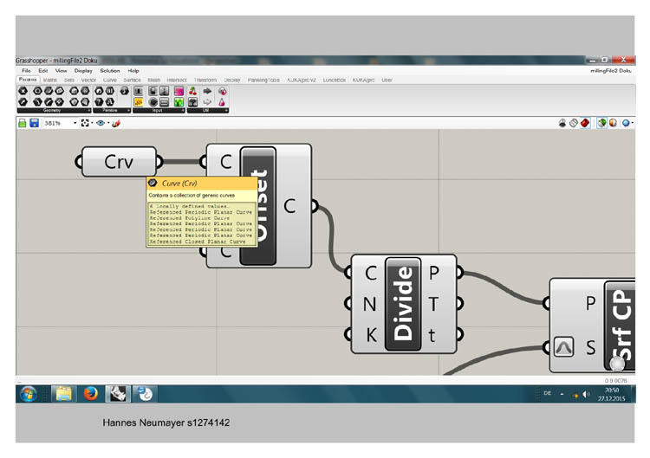Click the K input of the Divide component

click(x=371, y=334)
